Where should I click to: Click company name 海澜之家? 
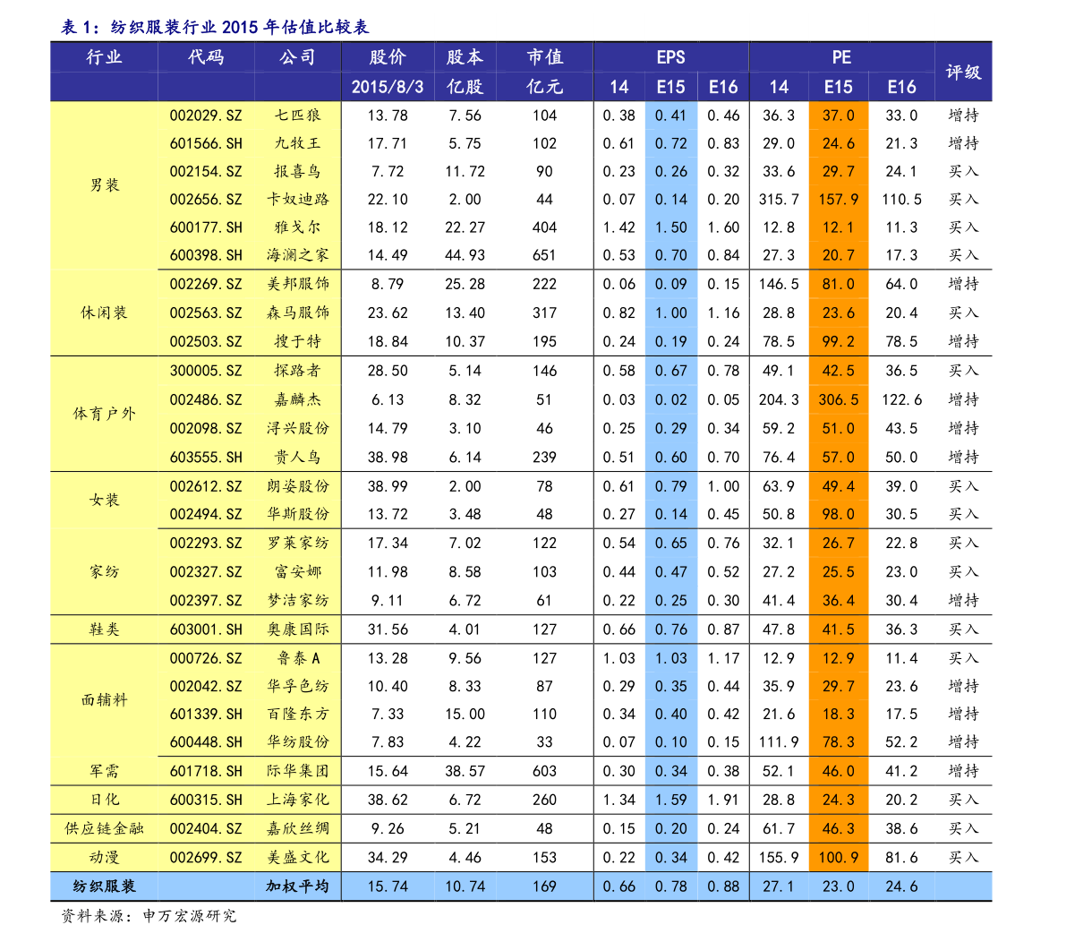pyautogui.click(x=298, y=255)
